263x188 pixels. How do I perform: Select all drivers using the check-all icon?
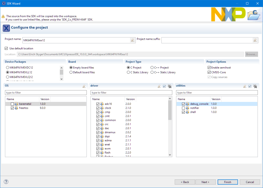coord(164,86)
